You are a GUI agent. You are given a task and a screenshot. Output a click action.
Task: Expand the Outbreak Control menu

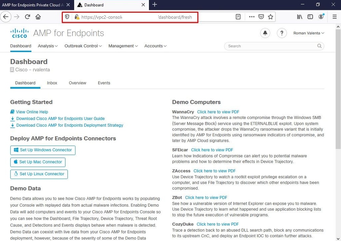83,46
